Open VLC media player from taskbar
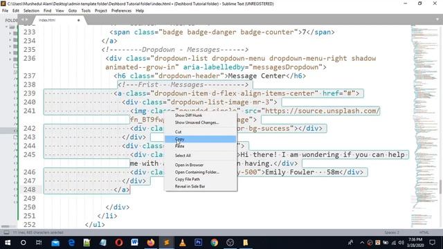This screenshot has width=443, height=249. click(x=183, y=243)
